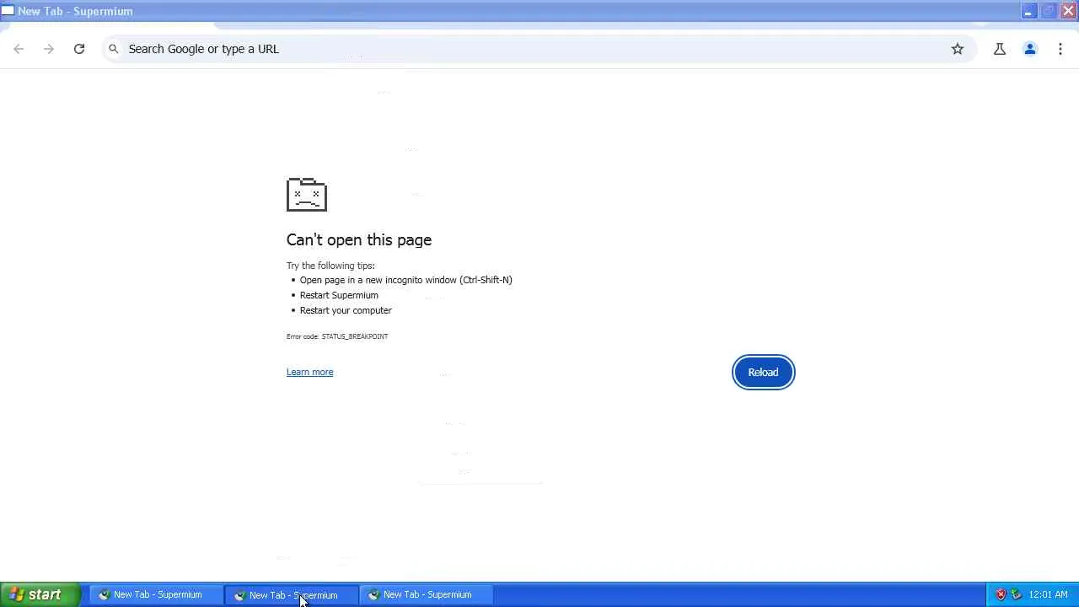Viewport: 1079px width, 607px height.
Task: Restore down the Supermium window
Action: 1049,11
